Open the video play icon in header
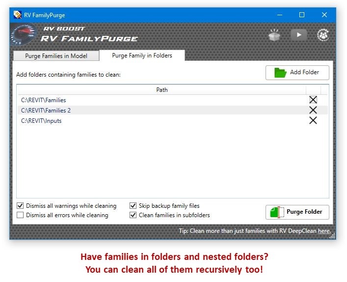Screen dimensions: 347x282 299,35
